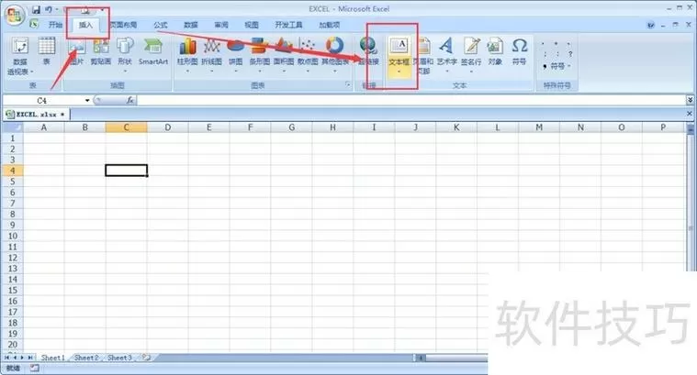Click the Name Box showing C4
This screenshot has width=697, height=375.
click(x=42, y=101)
